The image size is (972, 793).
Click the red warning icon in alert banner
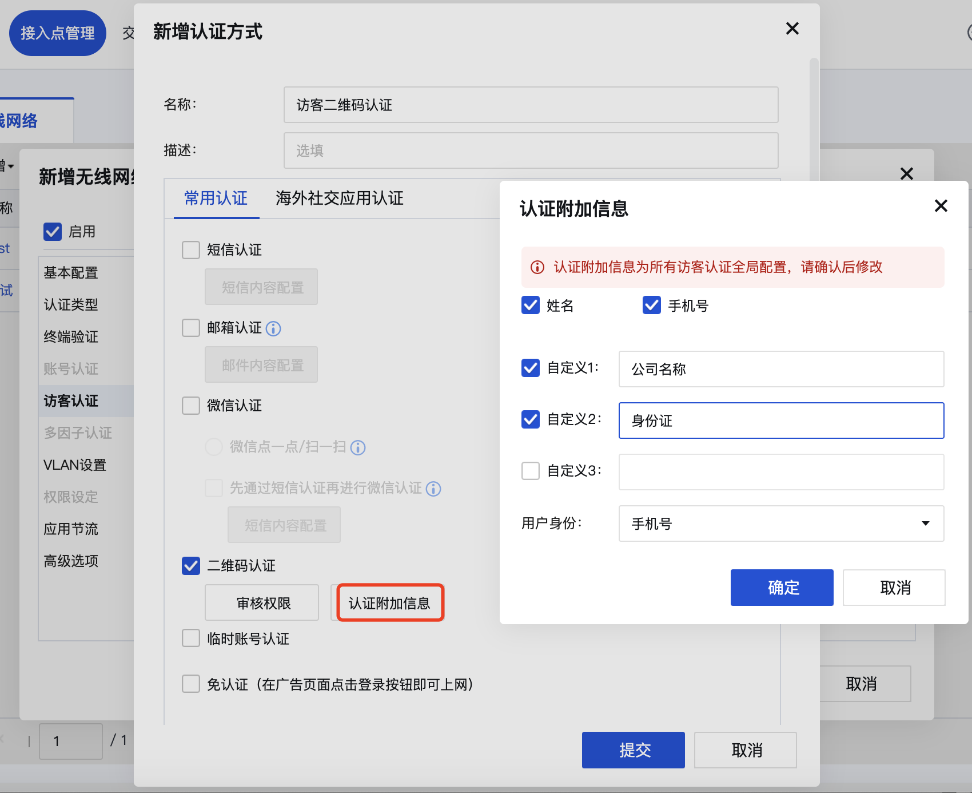tap(537, 267)
